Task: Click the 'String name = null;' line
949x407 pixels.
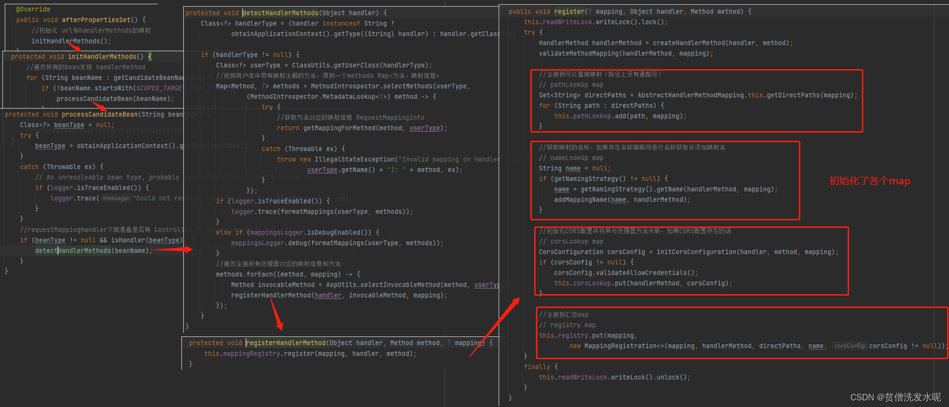Action: 575,168
